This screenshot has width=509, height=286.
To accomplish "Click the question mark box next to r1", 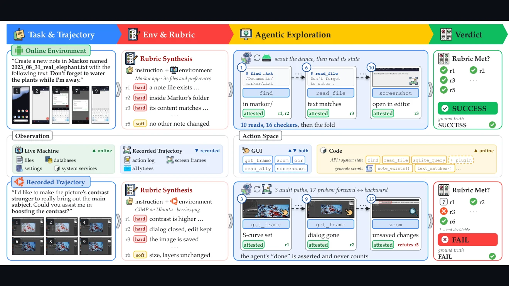I will pyautogui.click(x=444, y=202).
